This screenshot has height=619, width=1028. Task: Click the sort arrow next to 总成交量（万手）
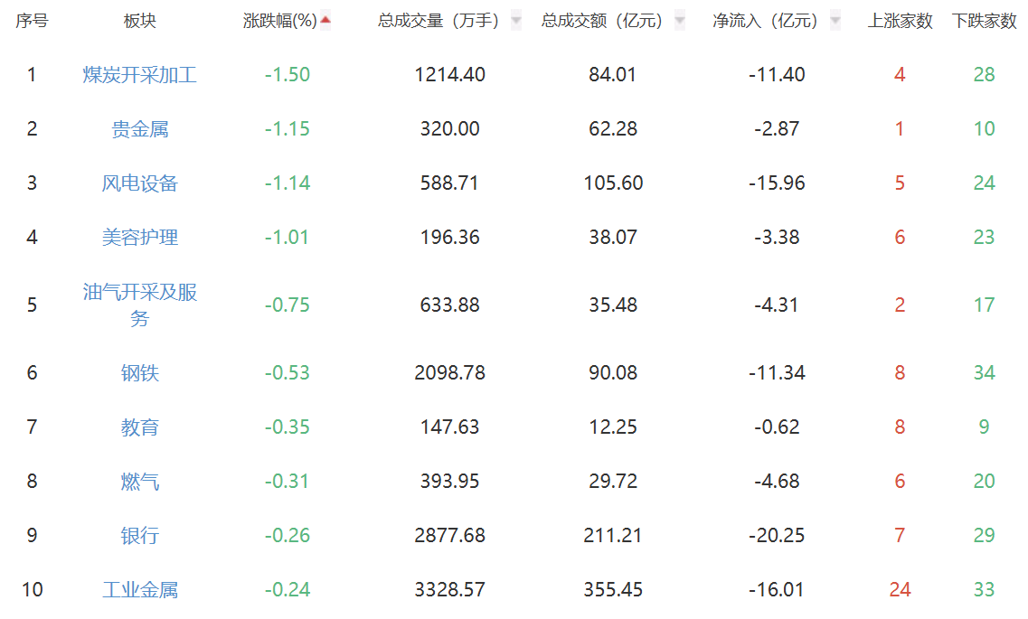(515, 21)
